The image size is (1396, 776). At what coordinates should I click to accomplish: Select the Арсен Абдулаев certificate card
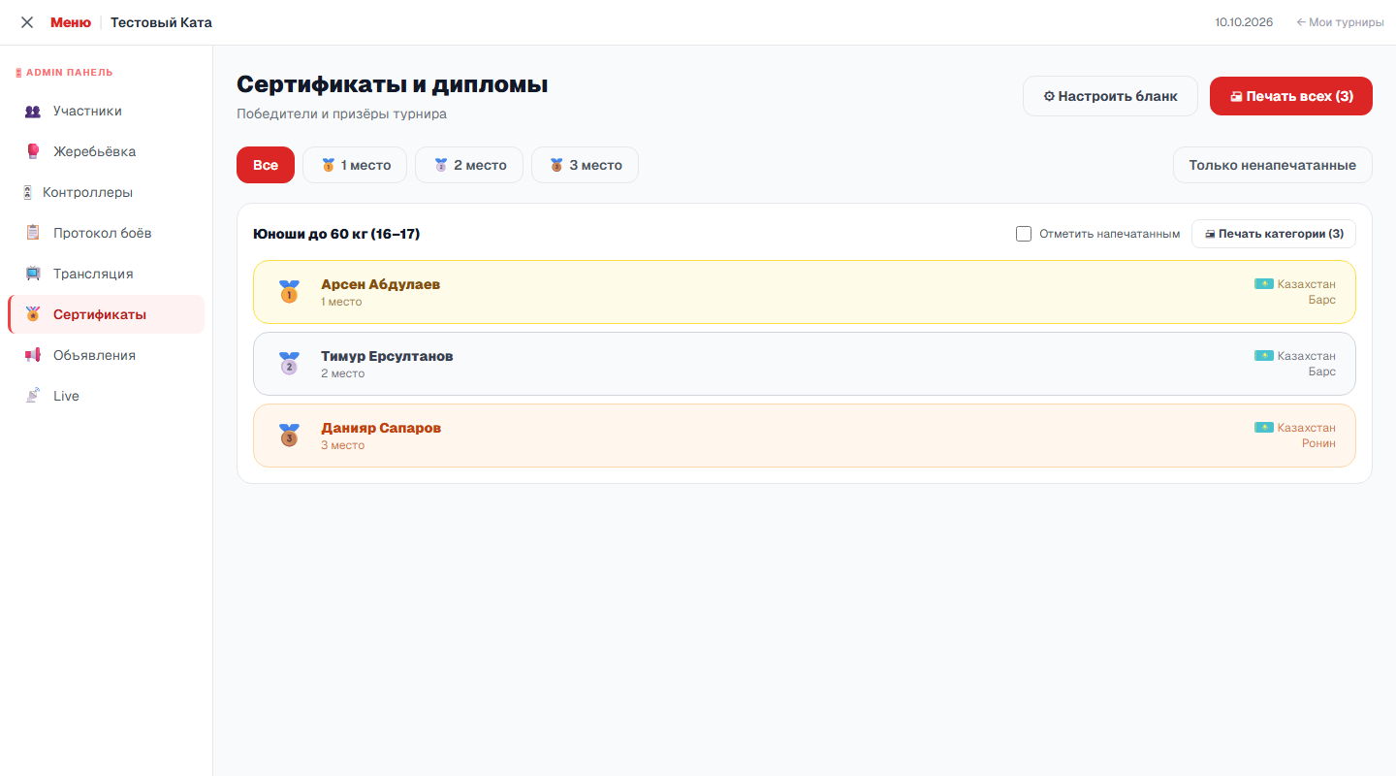[x=805, y=292]
